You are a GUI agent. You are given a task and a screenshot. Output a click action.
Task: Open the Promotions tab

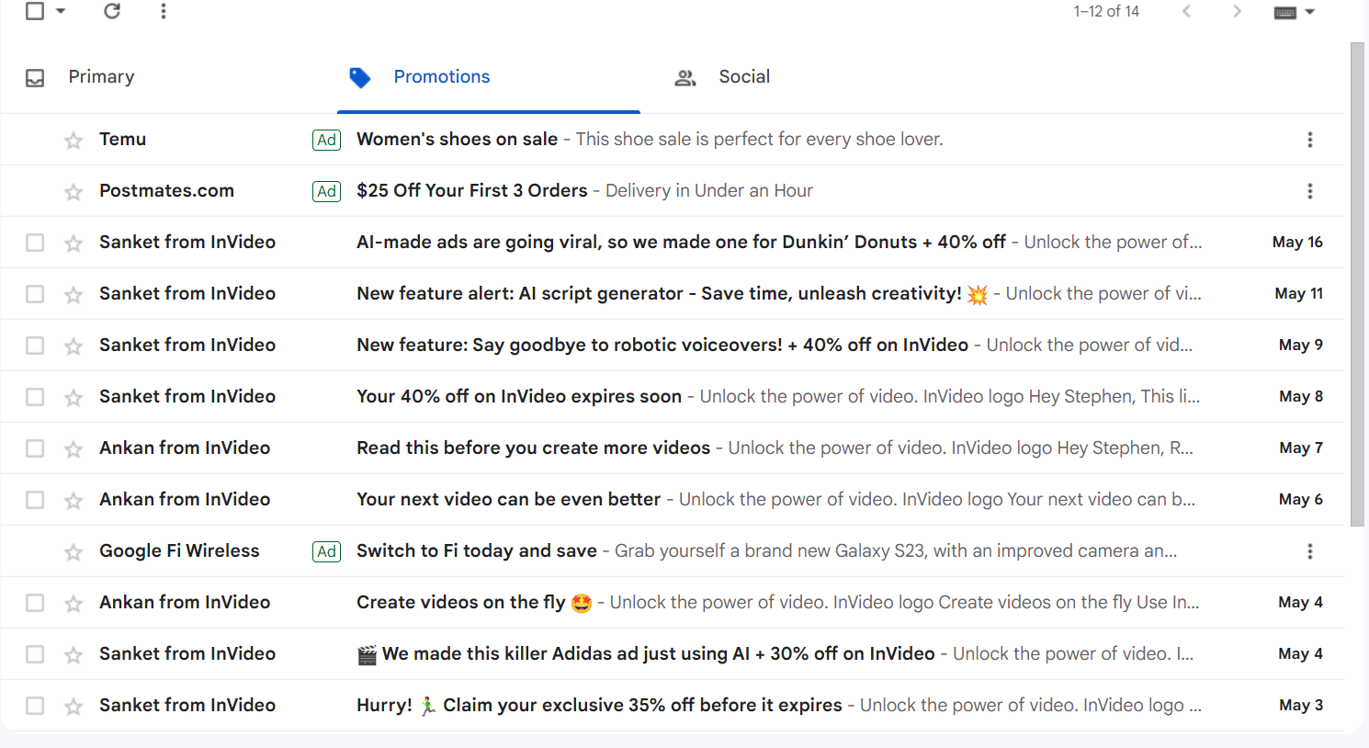pyautogui.click(x=442, y=77)
